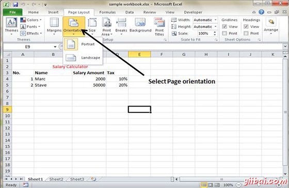
Task: Open the Margins menu
Action: 54,26
